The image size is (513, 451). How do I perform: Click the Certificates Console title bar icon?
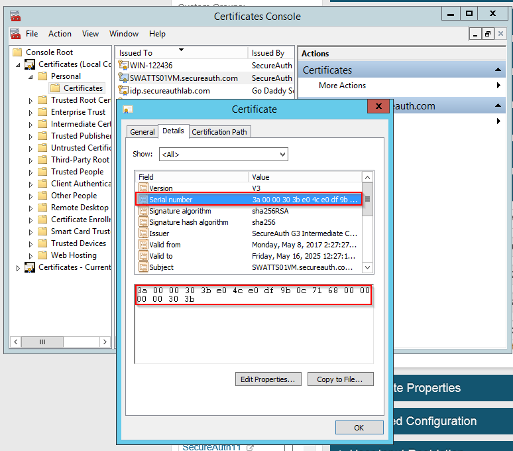coord(15,16)
